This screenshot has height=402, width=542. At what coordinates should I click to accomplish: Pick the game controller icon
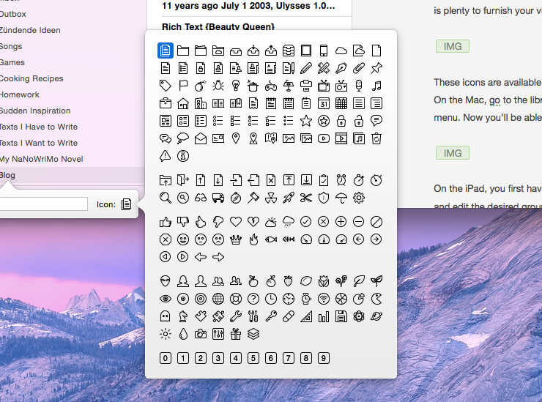271,86
